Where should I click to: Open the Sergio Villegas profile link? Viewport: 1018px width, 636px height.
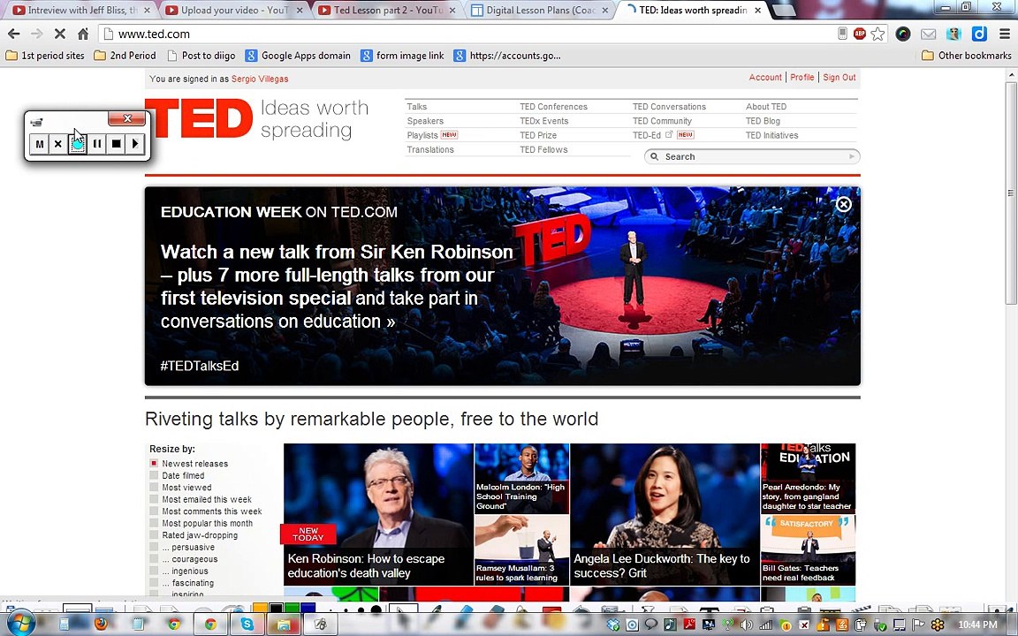(x=260, y=79)
